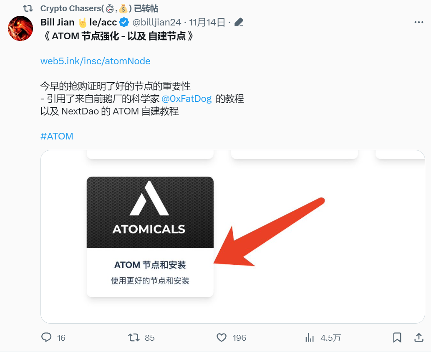Open the three-dot more options menu
The image size is (431, 352).
pos(418,22)
